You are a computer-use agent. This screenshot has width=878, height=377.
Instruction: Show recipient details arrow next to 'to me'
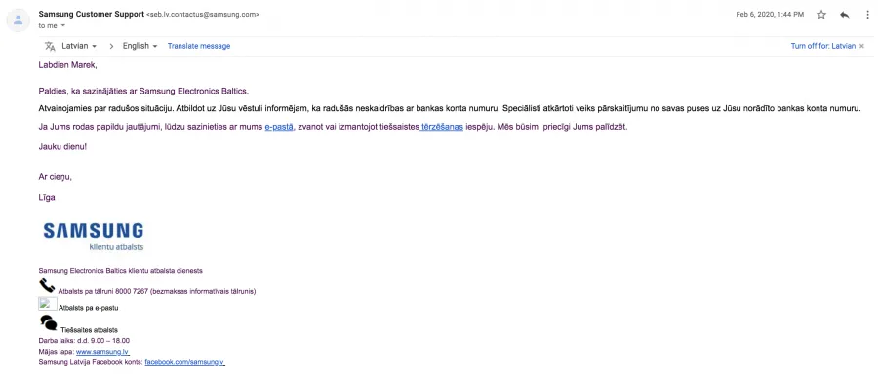(62, 25)
